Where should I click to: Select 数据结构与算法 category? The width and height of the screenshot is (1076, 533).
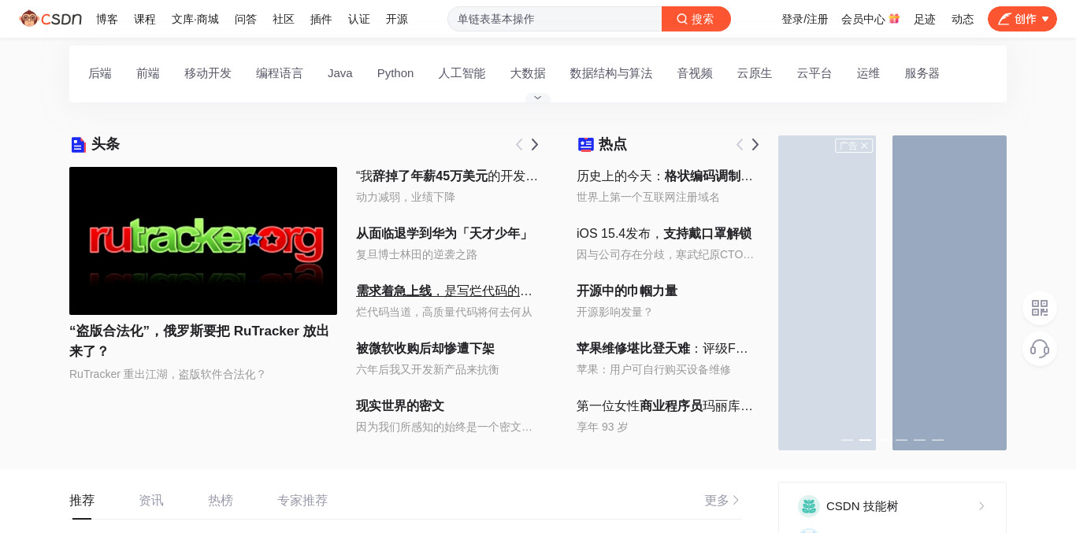click(x=611, y=73)
